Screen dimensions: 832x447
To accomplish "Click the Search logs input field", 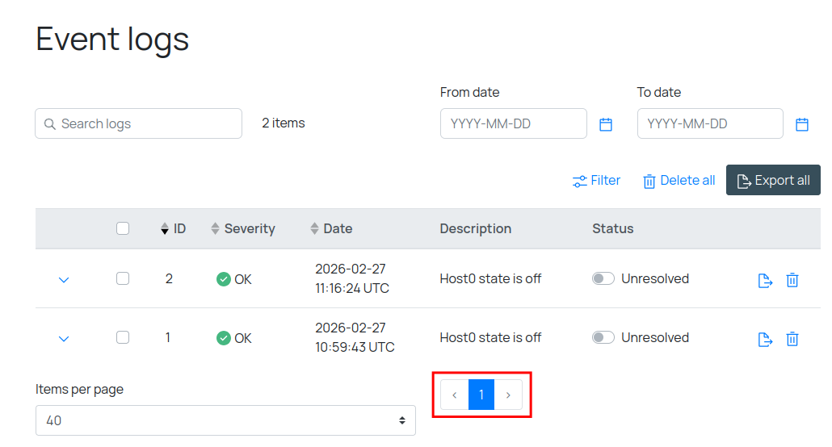I will (x=139, y=123).
